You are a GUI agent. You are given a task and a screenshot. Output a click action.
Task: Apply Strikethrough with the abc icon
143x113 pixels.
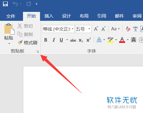[x=73, y=40]
